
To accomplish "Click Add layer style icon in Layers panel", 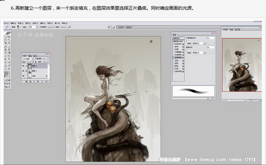I will 27,82.
